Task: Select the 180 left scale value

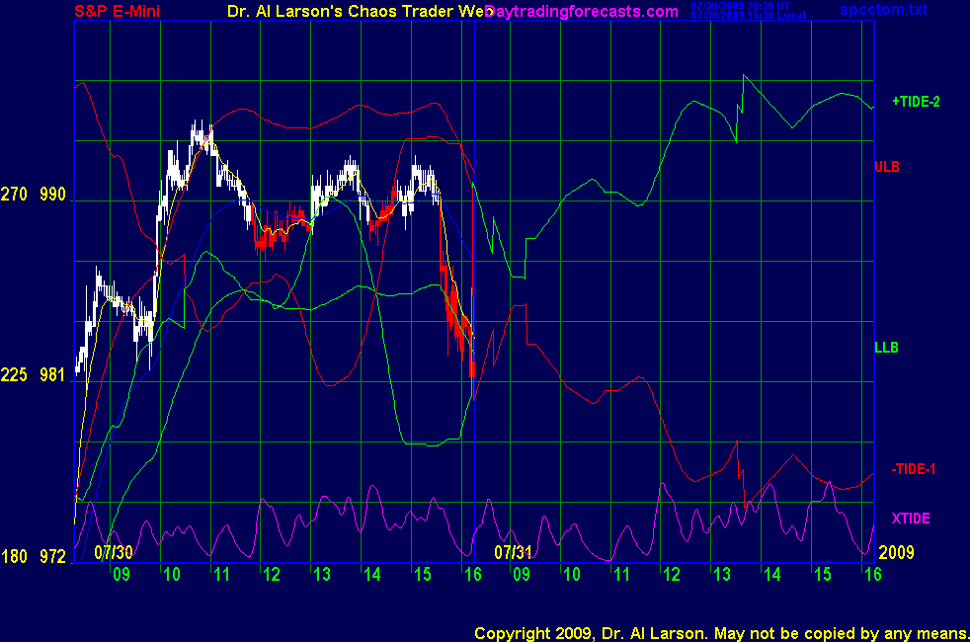Action: [x=14, y=557]
